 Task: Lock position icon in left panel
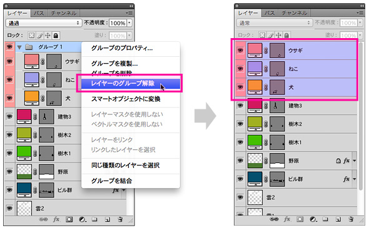pos(48,36)
